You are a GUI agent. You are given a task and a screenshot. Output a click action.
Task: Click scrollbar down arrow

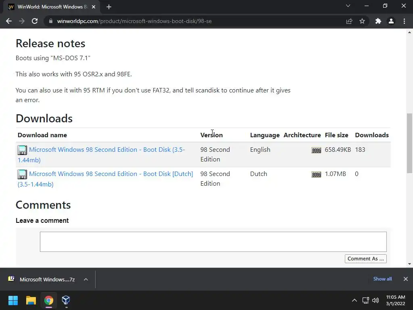tap(409, 264)
